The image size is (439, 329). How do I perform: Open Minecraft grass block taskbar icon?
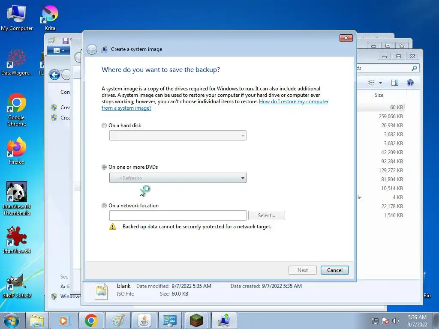pos(196,320)
